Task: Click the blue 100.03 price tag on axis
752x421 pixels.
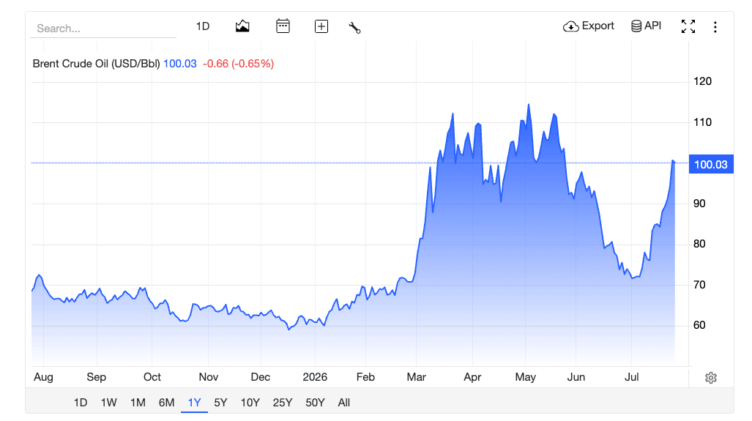Action: (711, 165)
